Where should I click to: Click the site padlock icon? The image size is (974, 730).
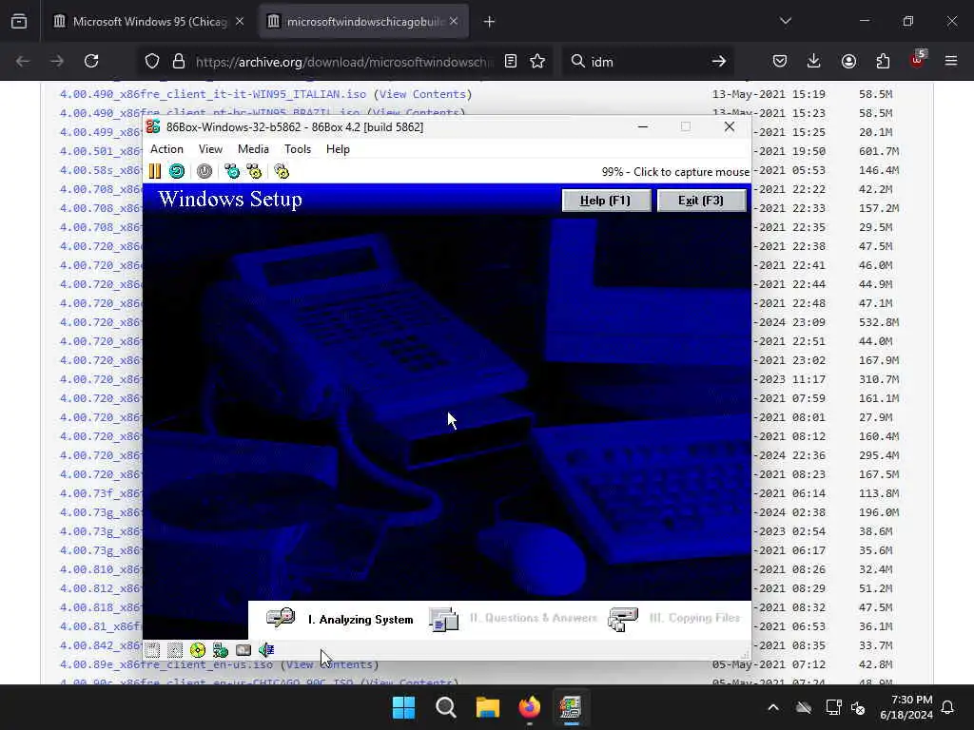tap(179, 61)
